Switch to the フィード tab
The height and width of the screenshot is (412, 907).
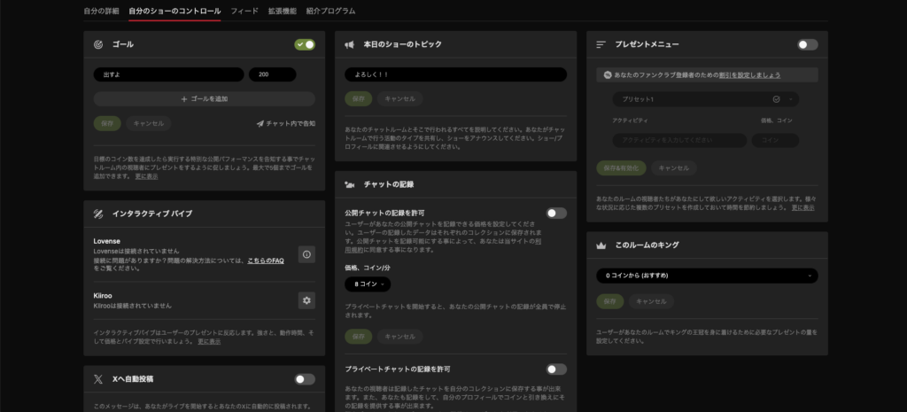click(x=244, y=12)
